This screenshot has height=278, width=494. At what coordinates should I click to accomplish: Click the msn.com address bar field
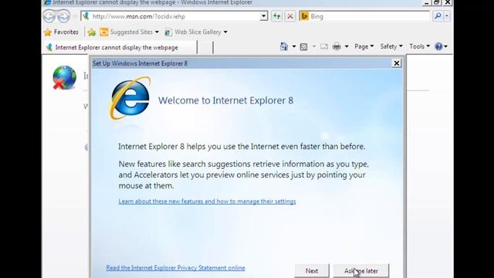click(170, 16)
